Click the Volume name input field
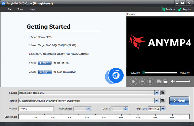The height and width of the screenshot is (126, 194). (x=36, y=109)
